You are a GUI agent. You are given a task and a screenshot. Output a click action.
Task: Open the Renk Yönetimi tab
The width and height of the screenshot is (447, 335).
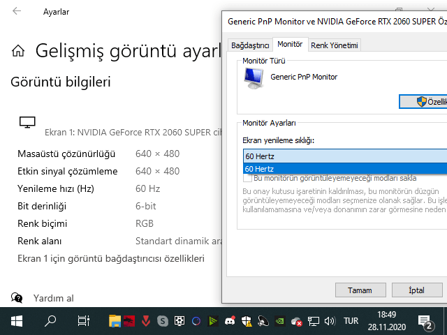click(x=335, y=45)
